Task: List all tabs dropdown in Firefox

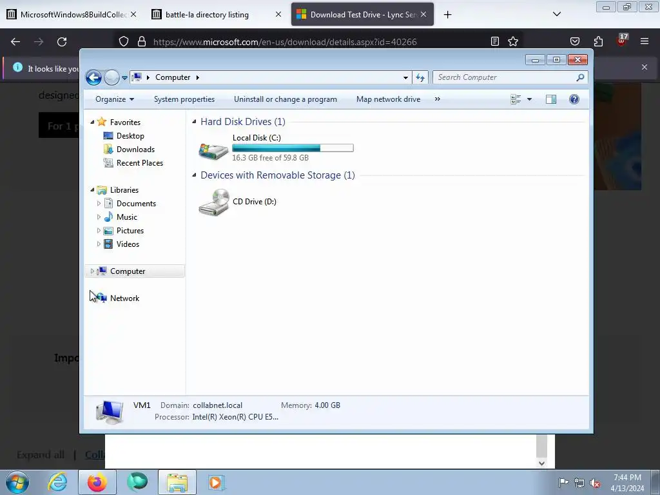Action: coord(556,14)
